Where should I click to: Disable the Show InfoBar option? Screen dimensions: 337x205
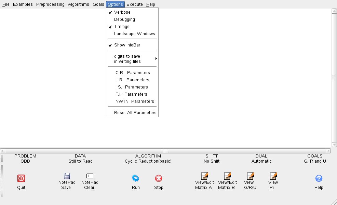(x=127, y=45)
